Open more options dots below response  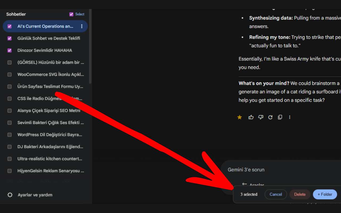pos(290,117)
